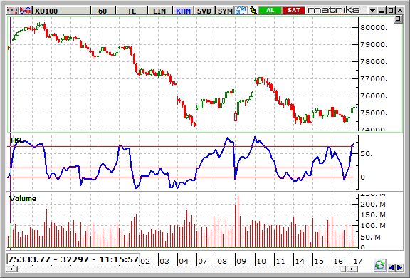Click the date label 09 on timeline

click(x=241, y=261)
